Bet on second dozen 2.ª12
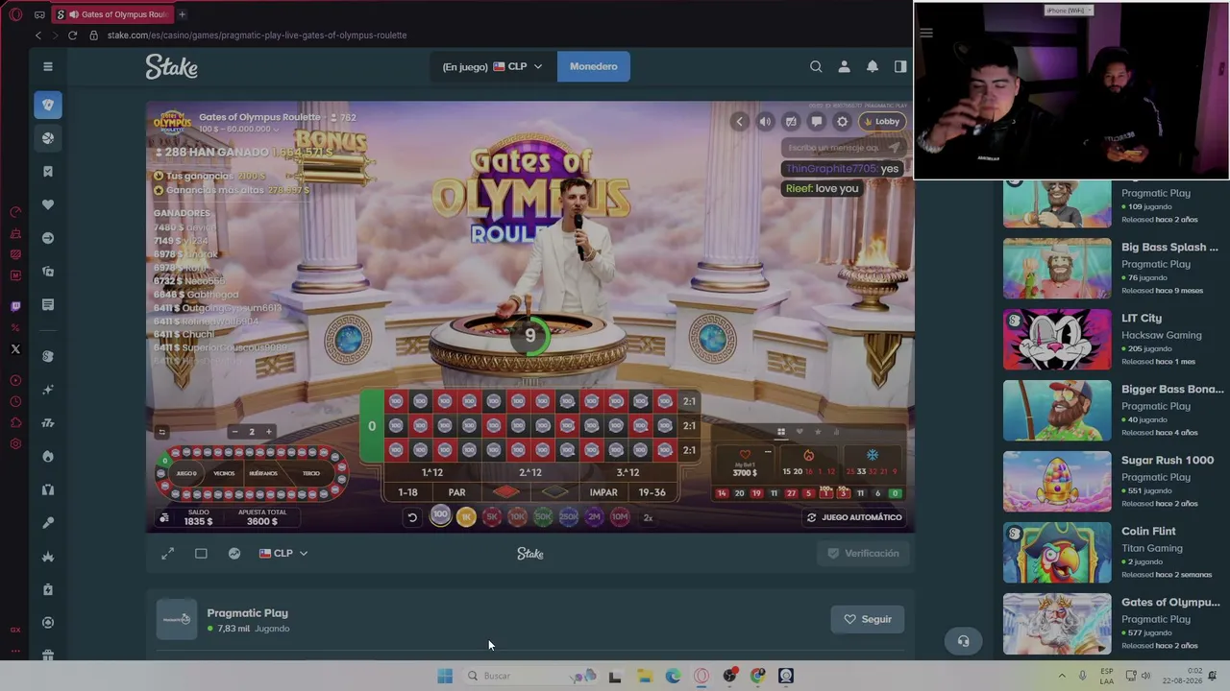This screenshot has width=1230, height=691. pyautogui.click(x=530, y=472)
